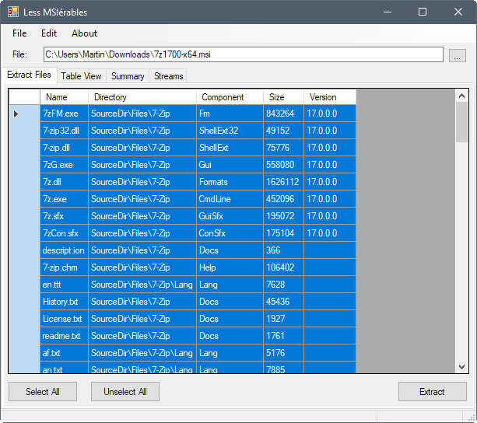Click the en.ttt directory cell
This screenshot has width=477, height=423.
(x=142, y=285)
